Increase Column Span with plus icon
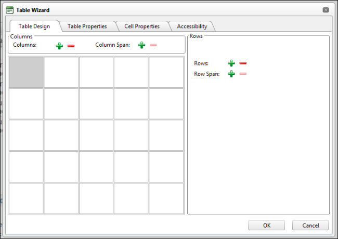This screenshot has width=338, height=239. [141, 45]
